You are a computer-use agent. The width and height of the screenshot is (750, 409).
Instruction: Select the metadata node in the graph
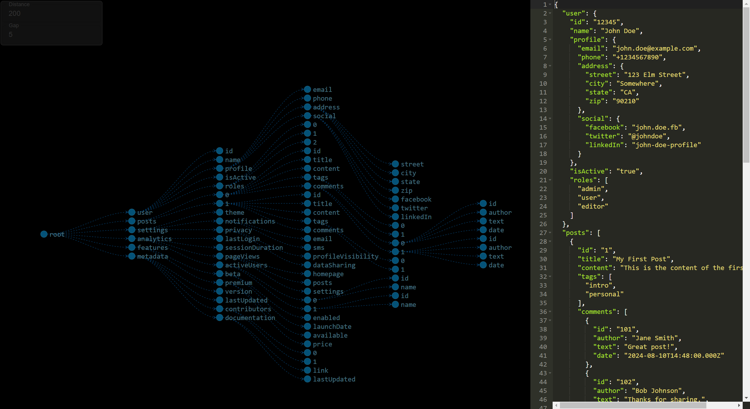[132, 256]
